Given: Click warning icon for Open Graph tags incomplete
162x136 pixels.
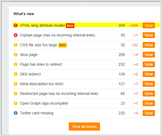Looking at the screenshot, I should (x=16, y=103).
